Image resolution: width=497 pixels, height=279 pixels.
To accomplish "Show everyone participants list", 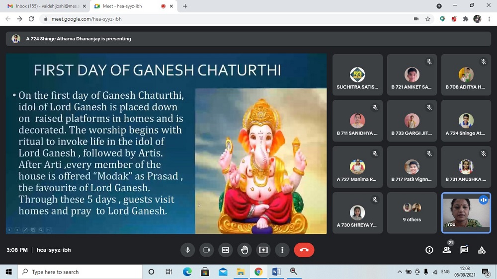I will 447,250.
